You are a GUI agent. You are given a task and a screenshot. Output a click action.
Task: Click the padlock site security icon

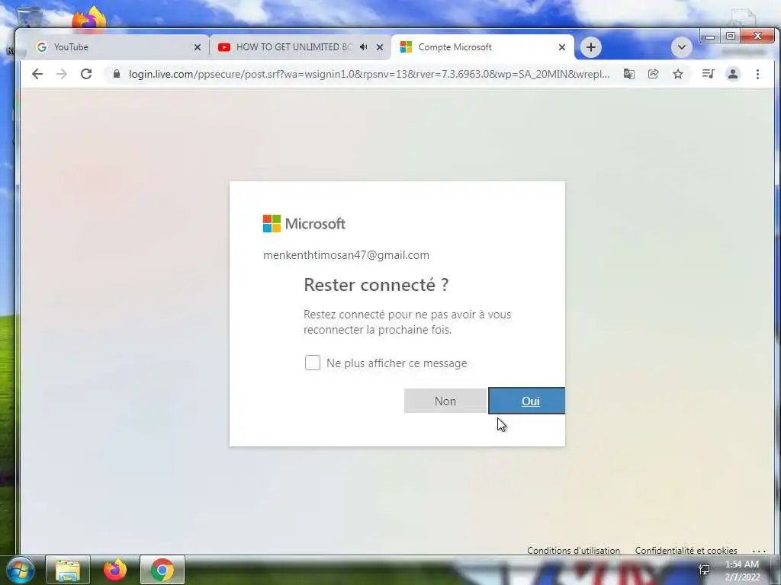(117, 74)
